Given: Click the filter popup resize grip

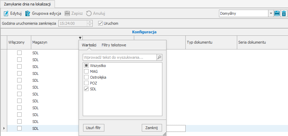Looking at the screenshot, I should (x=164, y=134).
